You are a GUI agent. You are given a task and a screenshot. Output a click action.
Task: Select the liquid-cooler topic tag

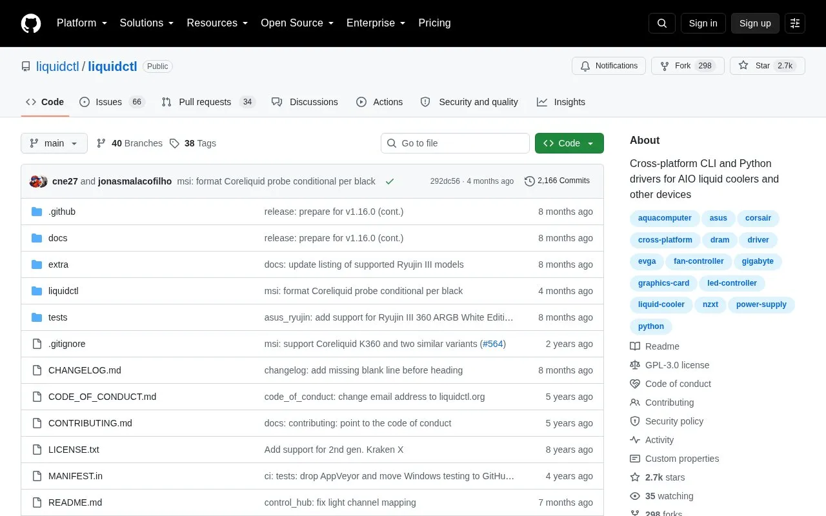coord(661,304)
